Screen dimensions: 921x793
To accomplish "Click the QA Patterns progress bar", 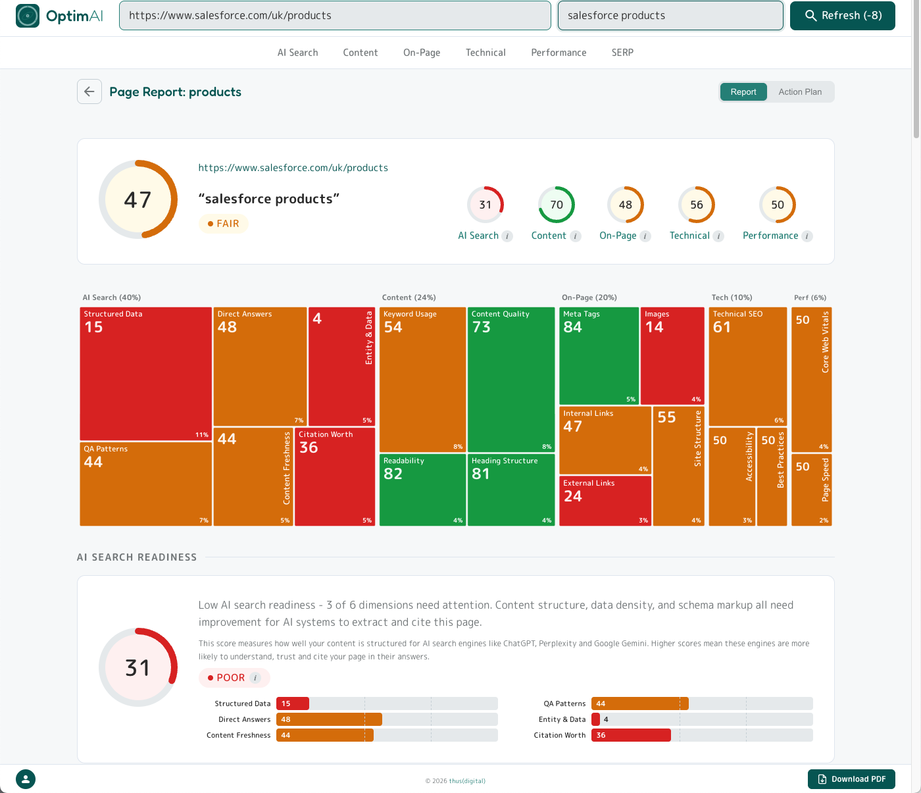I will 702,703.
